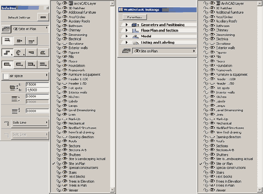
Task: Select Lamps in the left layer menu
Action: point(73,106)
